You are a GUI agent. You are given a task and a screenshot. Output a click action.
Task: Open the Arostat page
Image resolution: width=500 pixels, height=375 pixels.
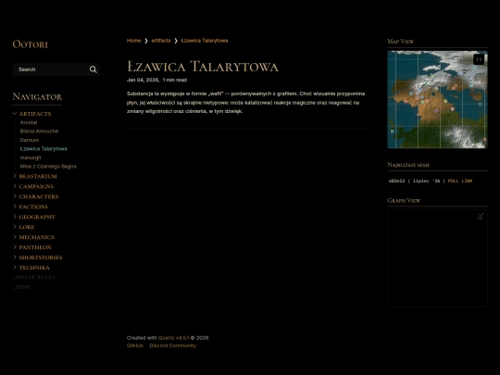29,122
